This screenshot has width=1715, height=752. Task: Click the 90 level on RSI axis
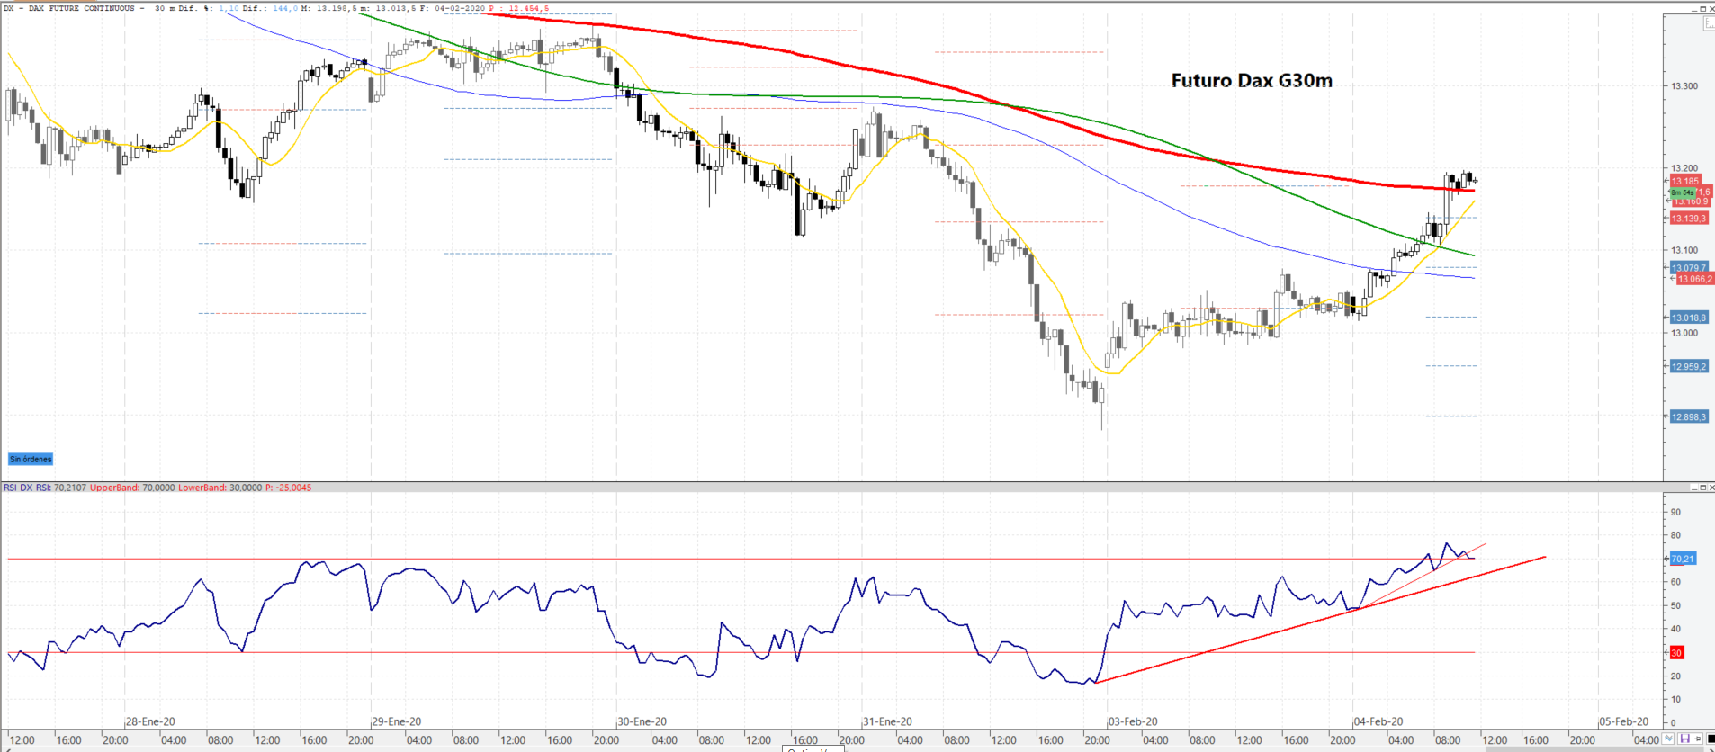coord(1675,512)
